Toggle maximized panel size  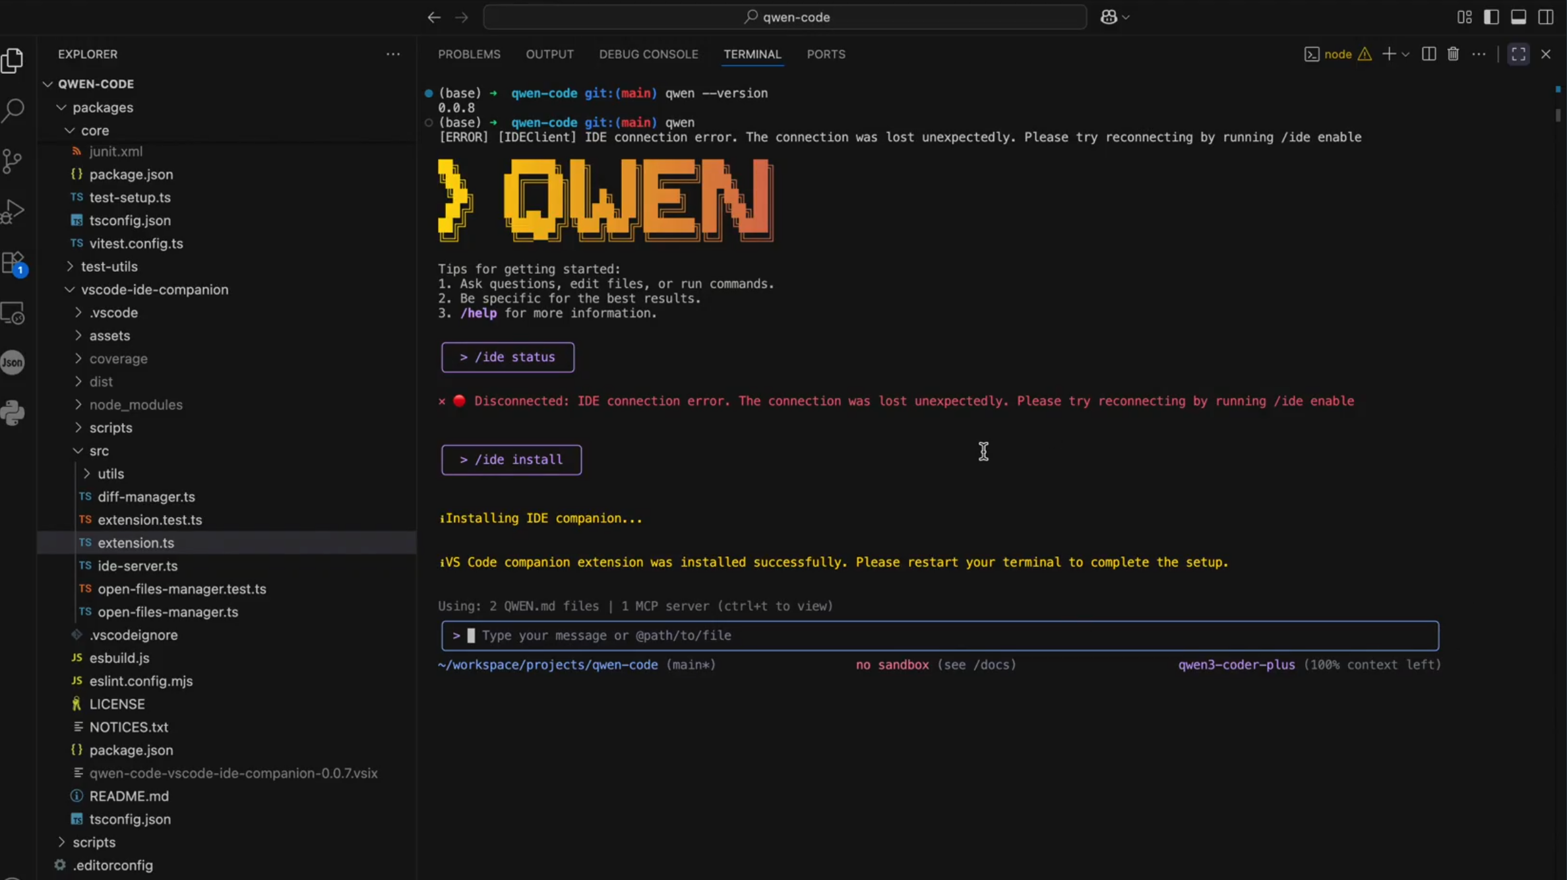pyautogui.click(x=1518, y=54)
